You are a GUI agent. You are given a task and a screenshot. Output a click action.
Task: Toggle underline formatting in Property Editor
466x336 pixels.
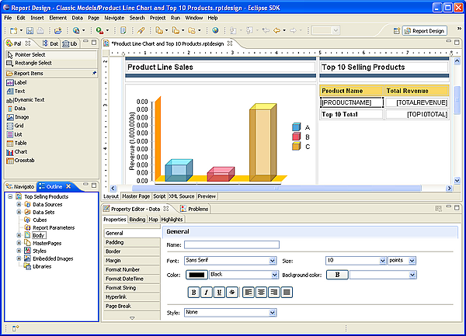219,293
